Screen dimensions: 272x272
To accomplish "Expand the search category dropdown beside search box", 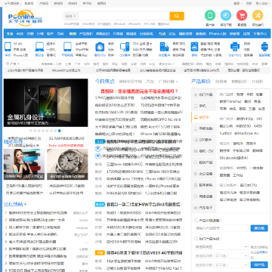I will pyautogui.click(x=71, y=16).
